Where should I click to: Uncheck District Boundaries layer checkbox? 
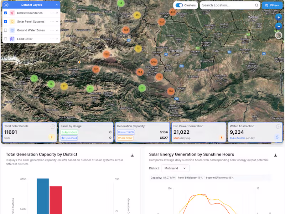(x=5, y=13)
